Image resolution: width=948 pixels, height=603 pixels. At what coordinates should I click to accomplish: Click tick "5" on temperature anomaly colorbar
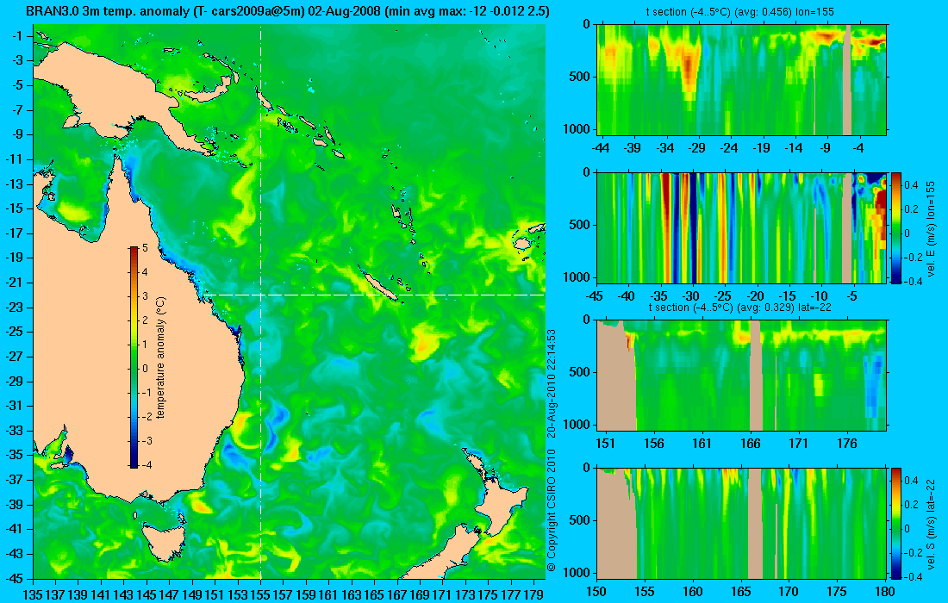pyautogui.click(x=145, y=248)
